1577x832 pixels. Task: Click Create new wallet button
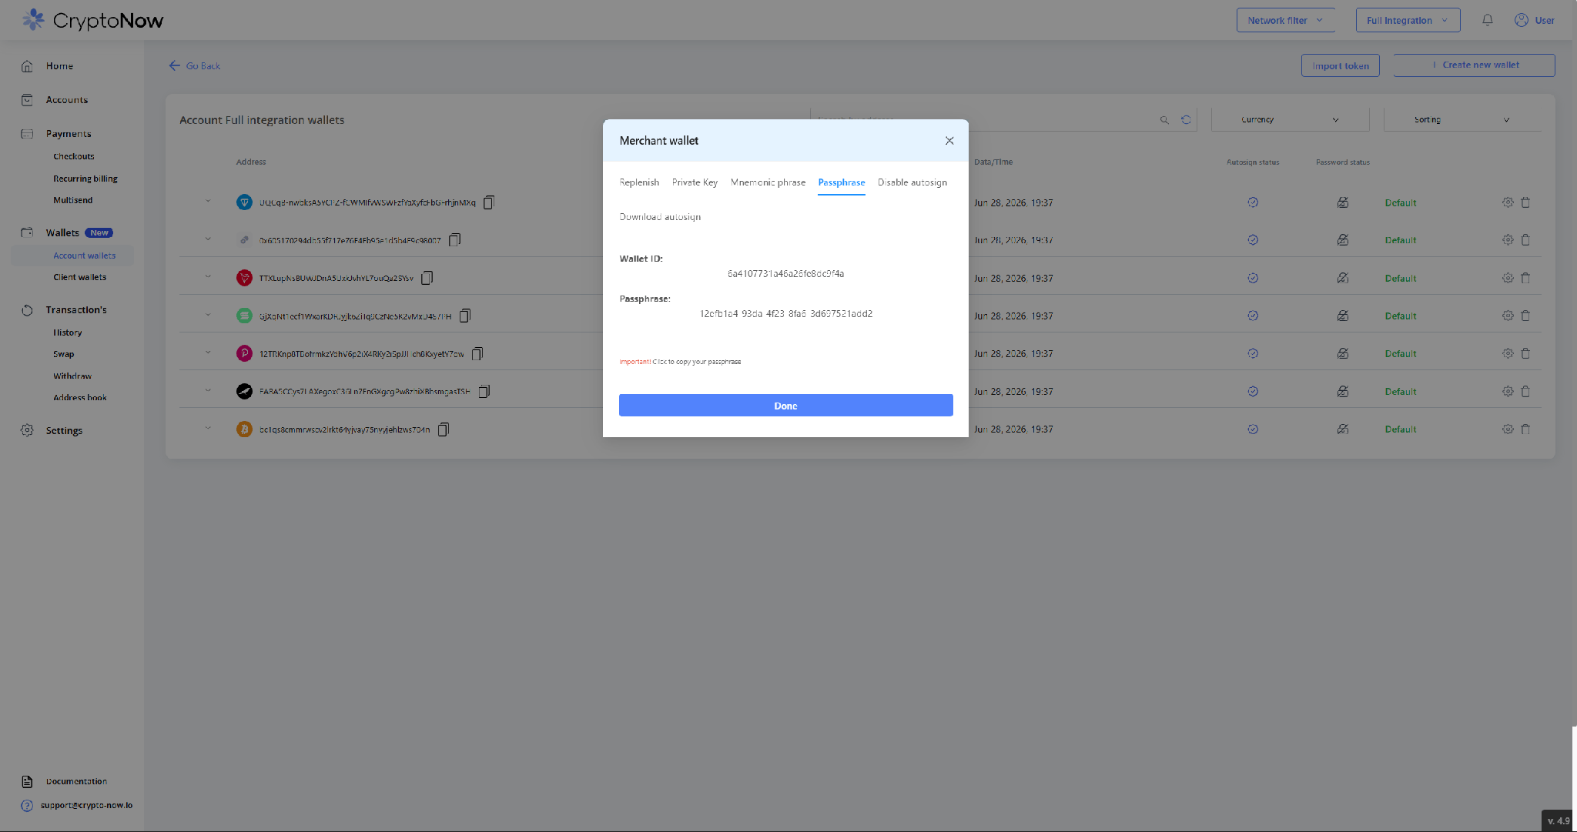coord(1475,65)
